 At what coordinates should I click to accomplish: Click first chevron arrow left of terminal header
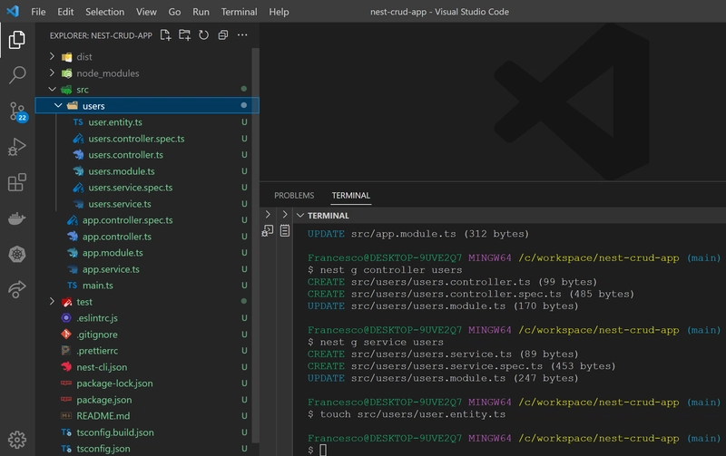[x=268, y=215]
